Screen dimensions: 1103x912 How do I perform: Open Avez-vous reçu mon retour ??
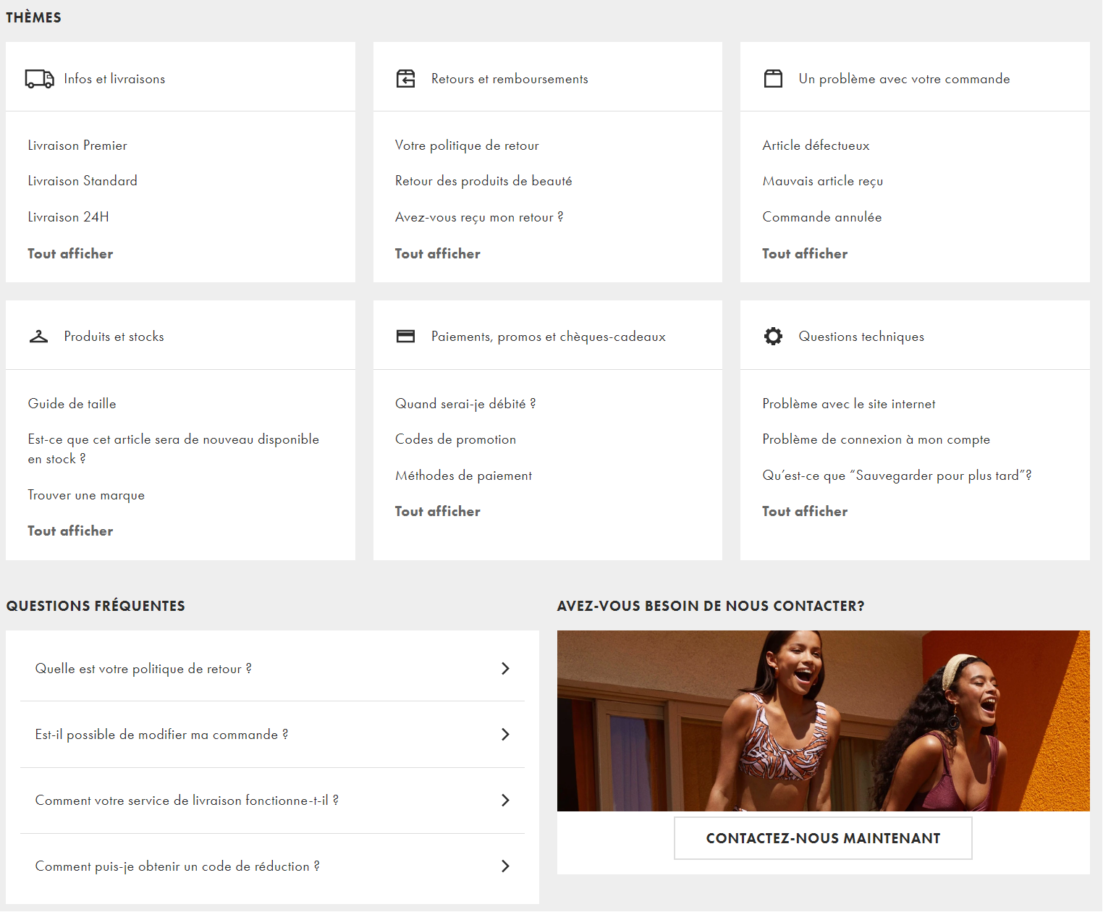point(479,216)
